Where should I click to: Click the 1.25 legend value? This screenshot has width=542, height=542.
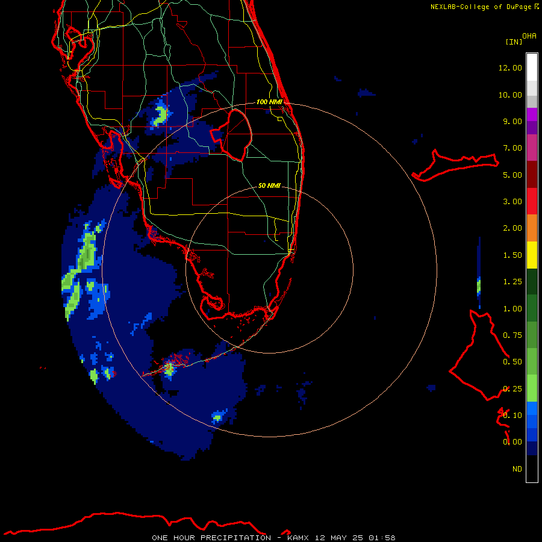[512, 282]
